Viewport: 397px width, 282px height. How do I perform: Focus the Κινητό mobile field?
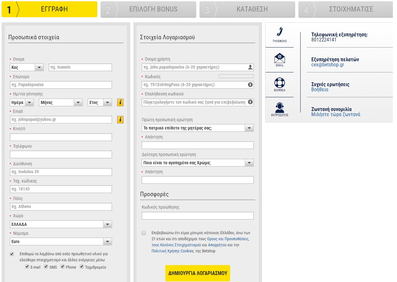click(61, 137)
